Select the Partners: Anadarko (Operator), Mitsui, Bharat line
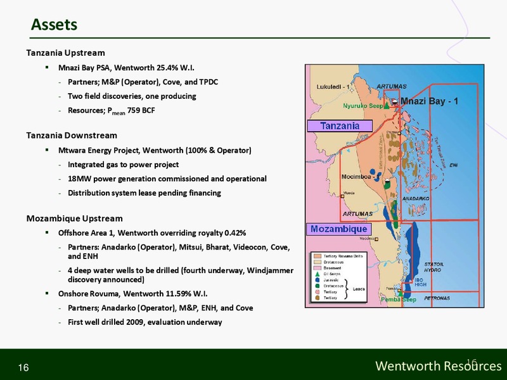 [179, 251]
